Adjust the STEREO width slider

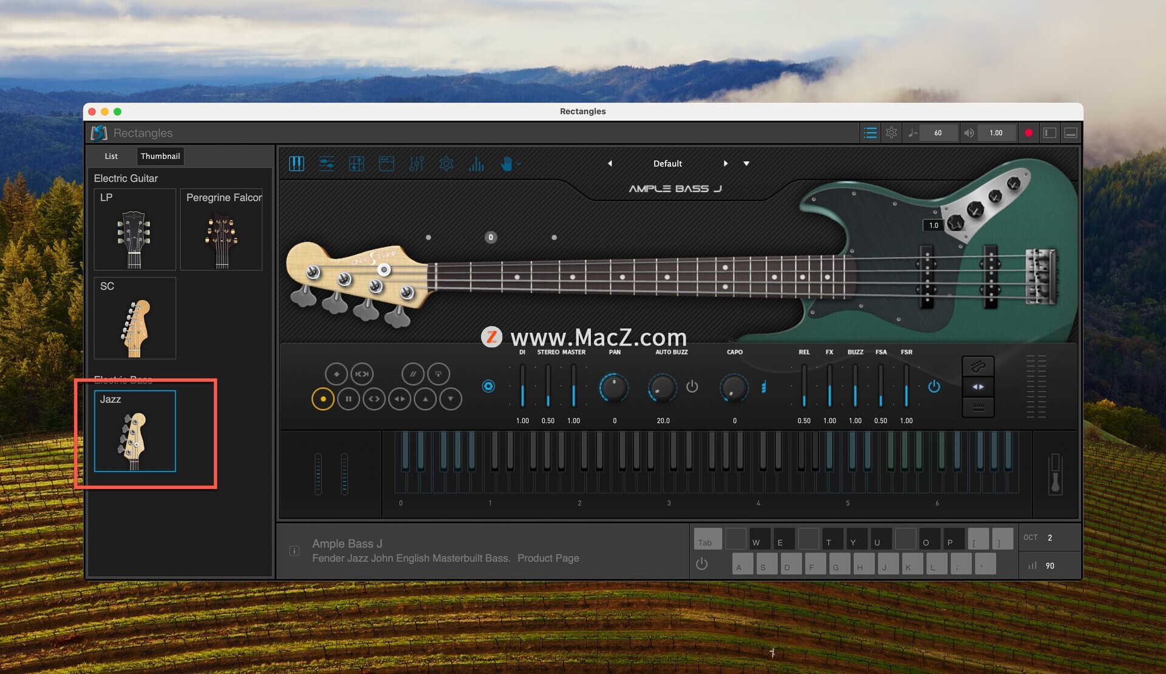(x=548, y=386)
